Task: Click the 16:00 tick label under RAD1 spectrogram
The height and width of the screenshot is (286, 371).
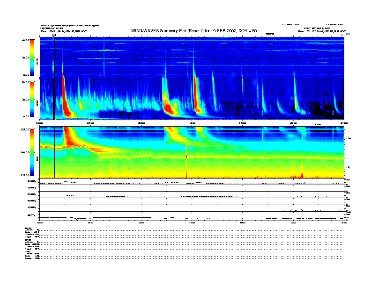Action: [x=243, y=123]
